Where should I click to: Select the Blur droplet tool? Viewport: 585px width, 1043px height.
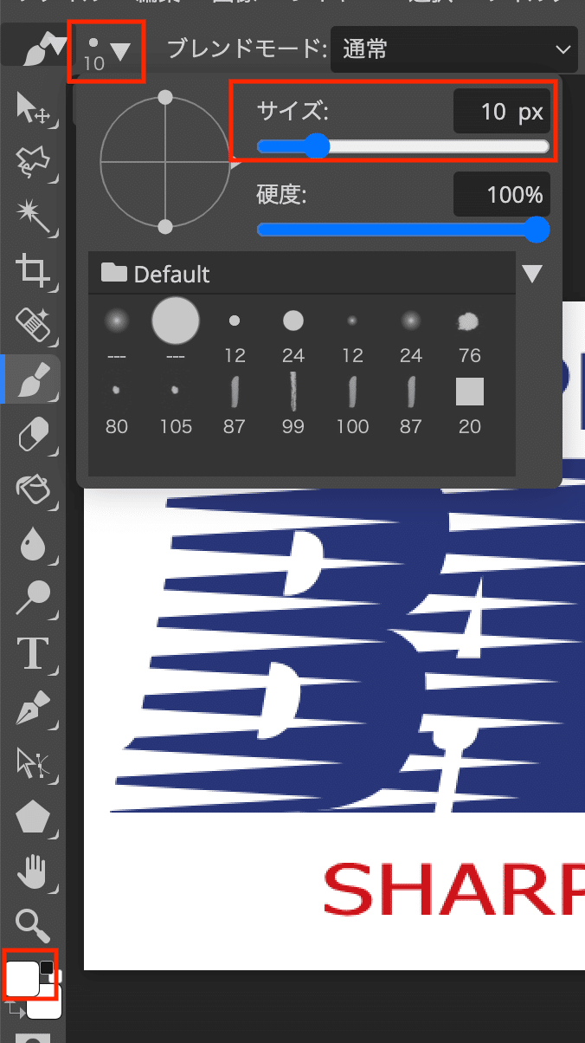33,543
